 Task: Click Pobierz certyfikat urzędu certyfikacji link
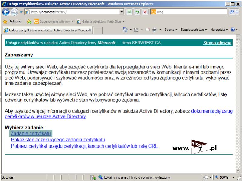(x=84, y=146)
